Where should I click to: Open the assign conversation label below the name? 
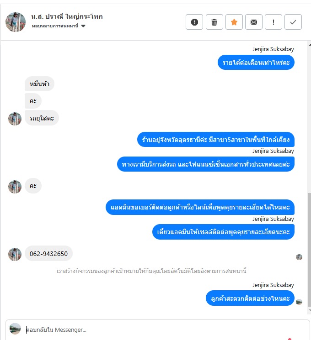click(x=55, y=26)
